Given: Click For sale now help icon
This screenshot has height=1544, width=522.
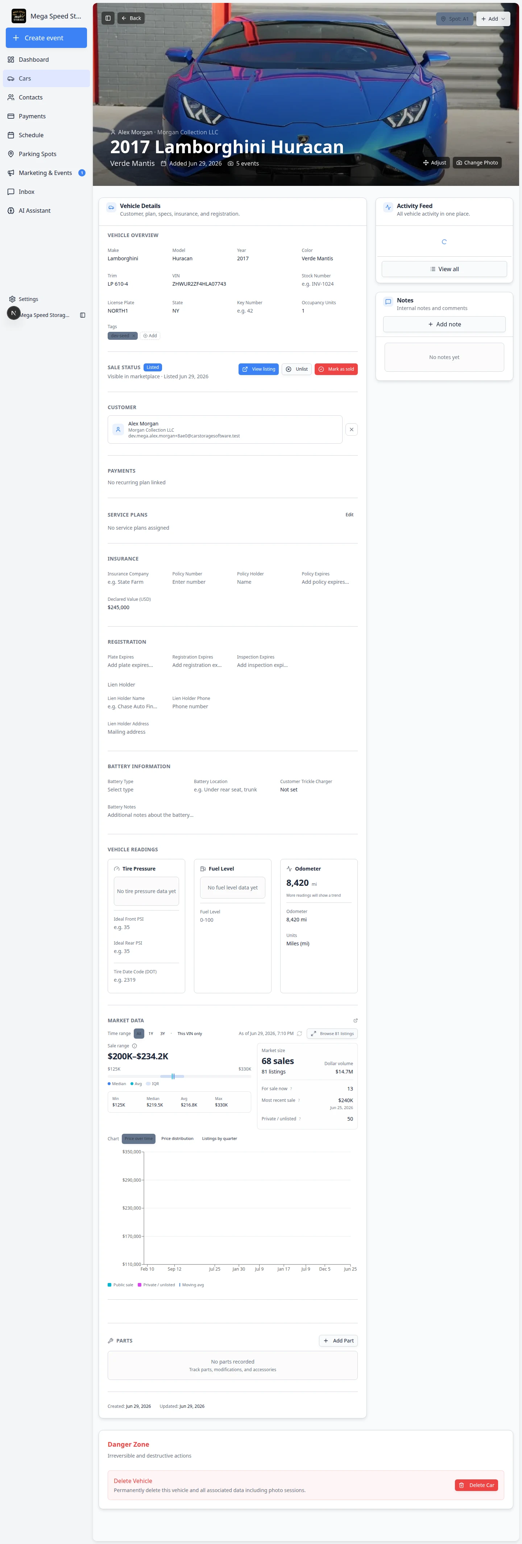Looking at the screenshot, I should 291,1088.
